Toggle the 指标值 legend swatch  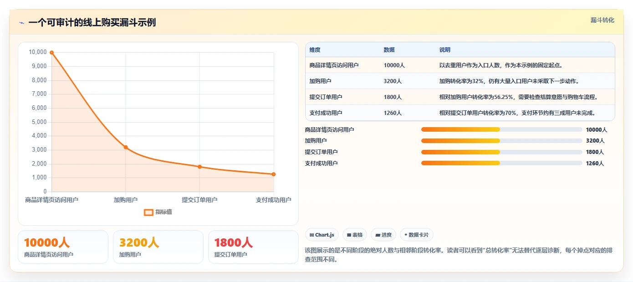click(x=148, y=212)
